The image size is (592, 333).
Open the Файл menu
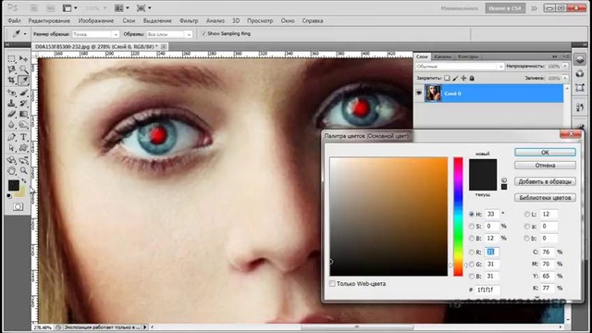pyautogui.click(x=15, y=20)
